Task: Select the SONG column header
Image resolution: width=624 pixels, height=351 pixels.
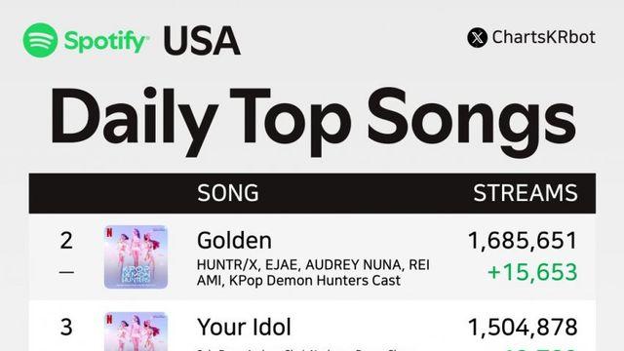Action: pos(227,193)
